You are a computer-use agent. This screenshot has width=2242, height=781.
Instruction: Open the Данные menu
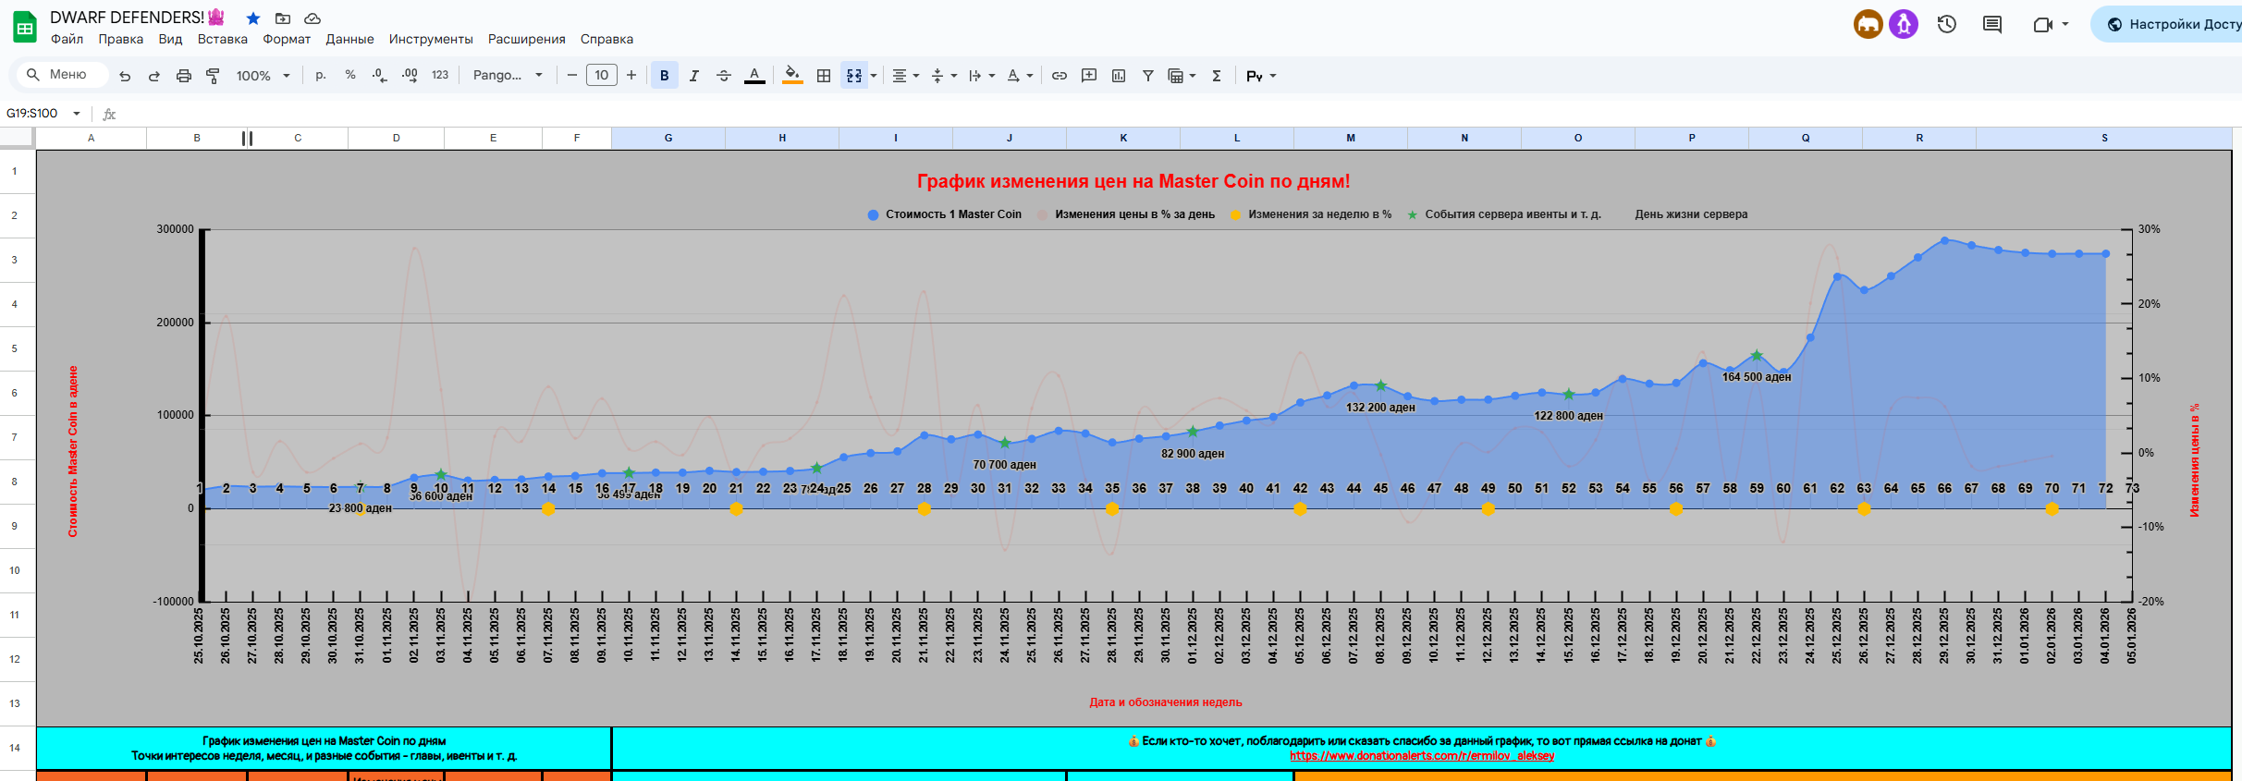(349, 39)
